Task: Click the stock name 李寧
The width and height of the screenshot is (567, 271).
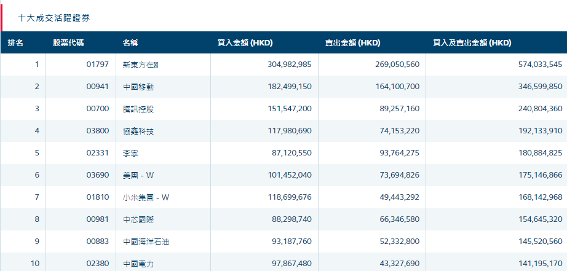Action: [x=130, y=154]
